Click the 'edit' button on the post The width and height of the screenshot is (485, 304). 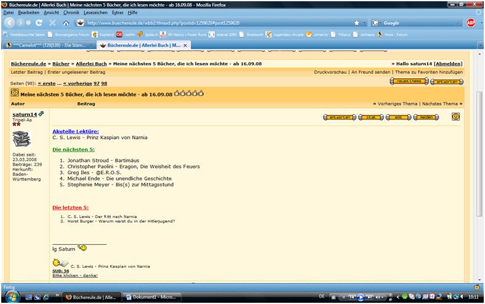click(397, 117)
